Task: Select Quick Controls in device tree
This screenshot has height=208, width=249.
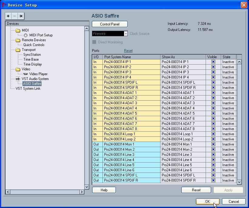Action: coord(34,45)
